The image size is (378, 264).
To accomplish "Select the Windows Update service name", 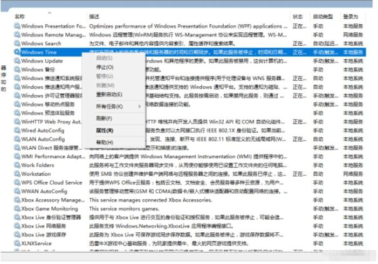I will (42, 61).
